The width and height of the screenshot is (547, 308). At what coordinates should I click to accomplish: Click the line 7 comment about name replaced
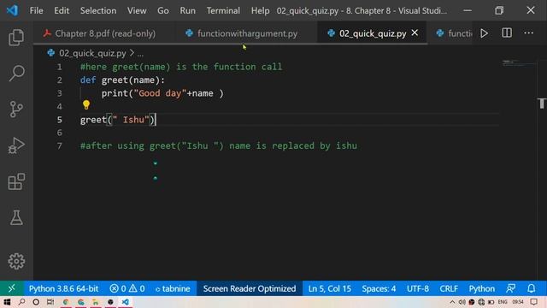219,145
